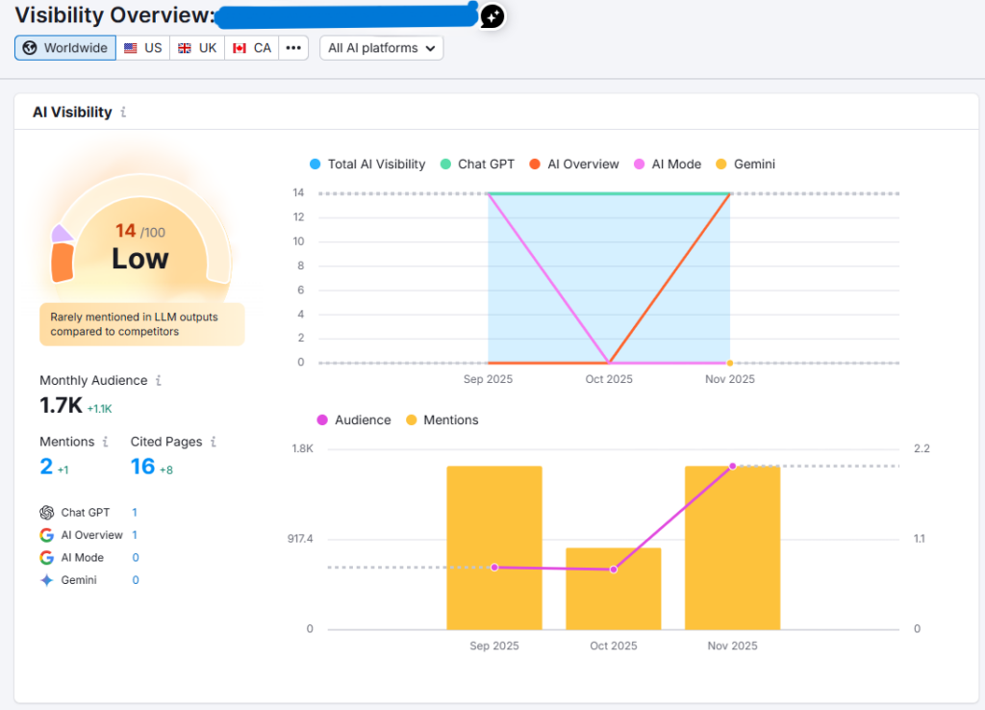Click the Oct 2025 Mentions bar
The image size is (985, 710).
[x=613, y=589]
